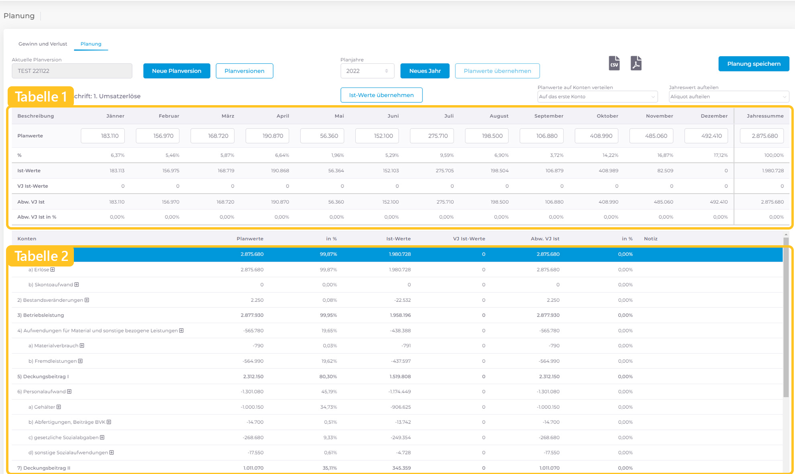Edit Juni Planwerte field 152.100

click(377, 136)
